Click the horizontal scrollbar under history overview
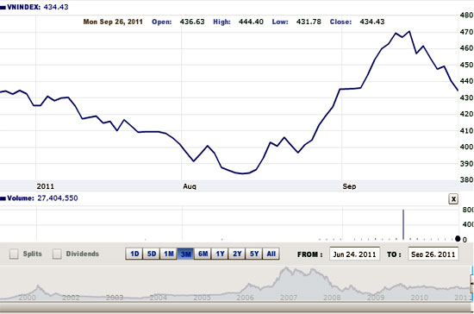 pyautogui.click(x=236, y=308)
